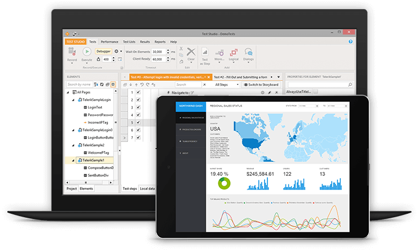
Task: Click the redo icon in steps toolbar
Action: coord(148,85)
